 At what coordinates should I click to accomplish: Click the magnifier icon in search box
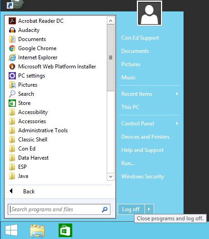[104, 209]
